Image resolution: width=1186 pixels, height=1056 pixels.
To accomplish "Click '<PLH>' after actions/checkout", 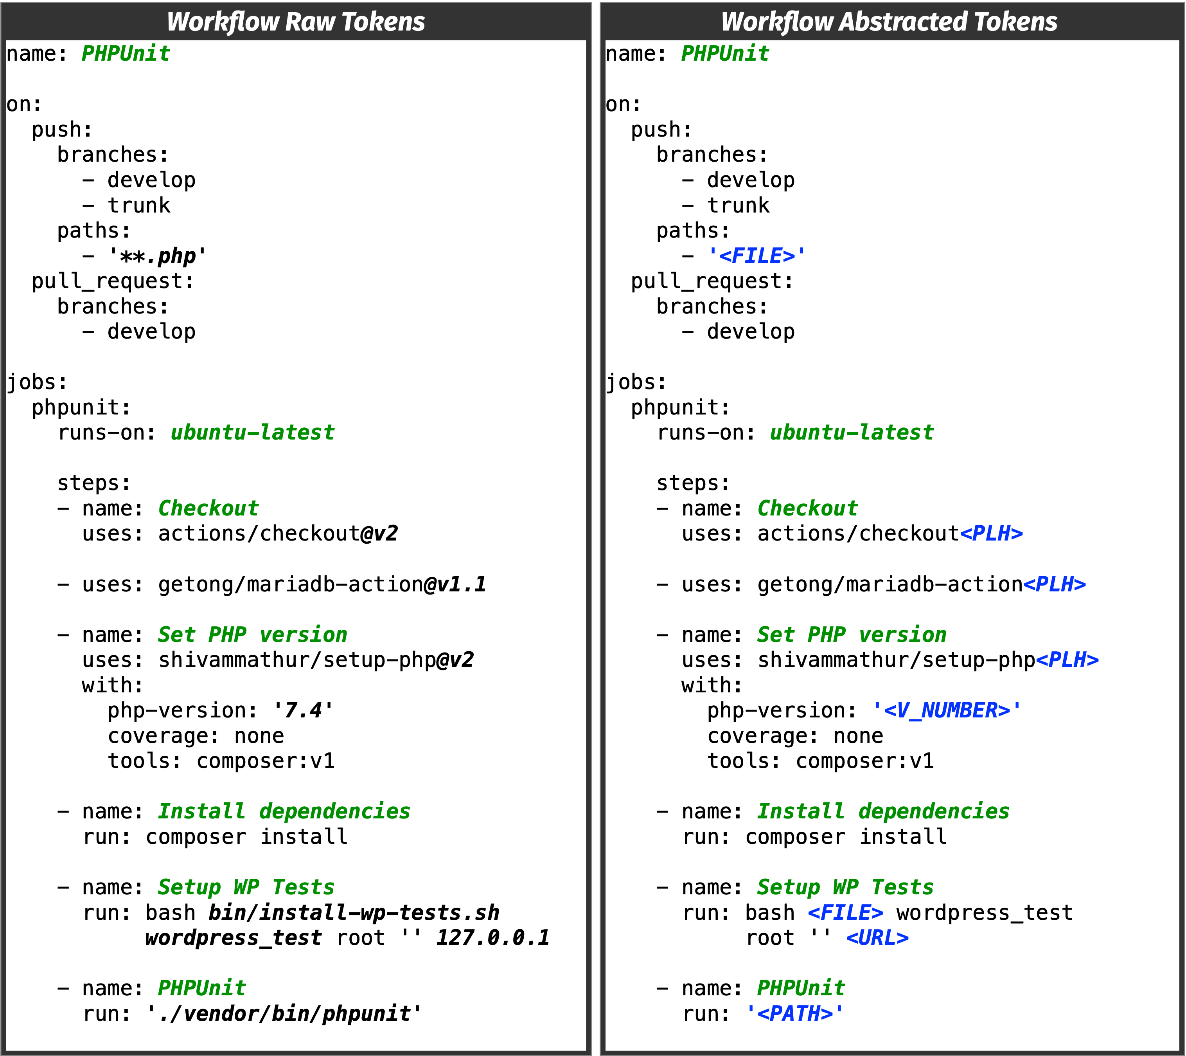I will [x=991, y=533].
